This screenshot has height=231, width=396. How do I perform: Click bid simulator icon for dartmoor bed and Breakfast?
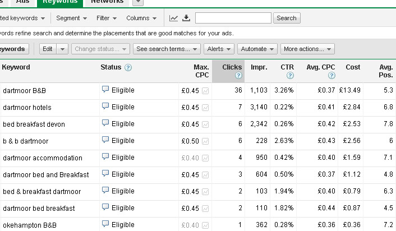point(205,175)
